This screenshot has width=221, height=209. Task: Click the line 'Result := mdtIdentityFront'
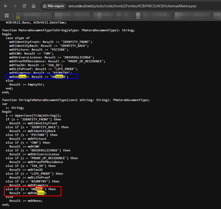coord(33,124)
